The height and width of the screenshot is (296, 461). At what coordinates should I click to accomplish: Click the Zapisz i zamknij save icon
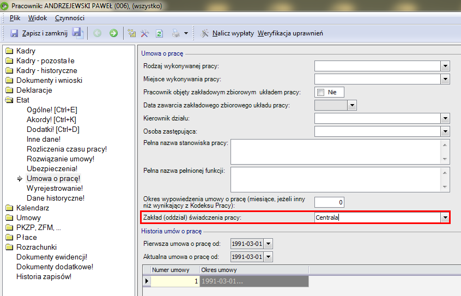(x=14, y=33)
